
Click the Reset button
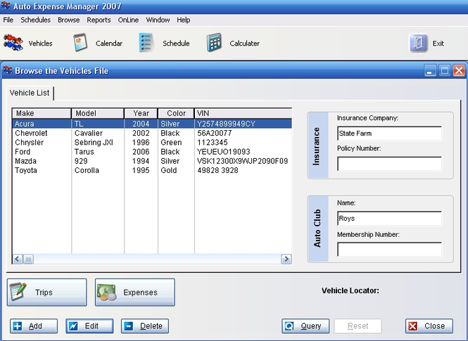[x=358, y=326]
